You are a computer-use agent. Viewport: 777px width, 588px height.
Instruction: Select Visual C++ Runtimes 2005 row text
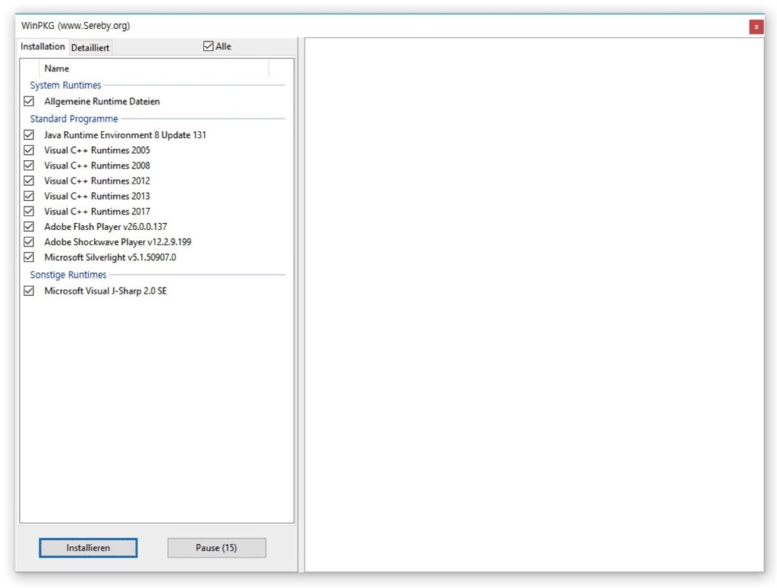pos(97,150)
